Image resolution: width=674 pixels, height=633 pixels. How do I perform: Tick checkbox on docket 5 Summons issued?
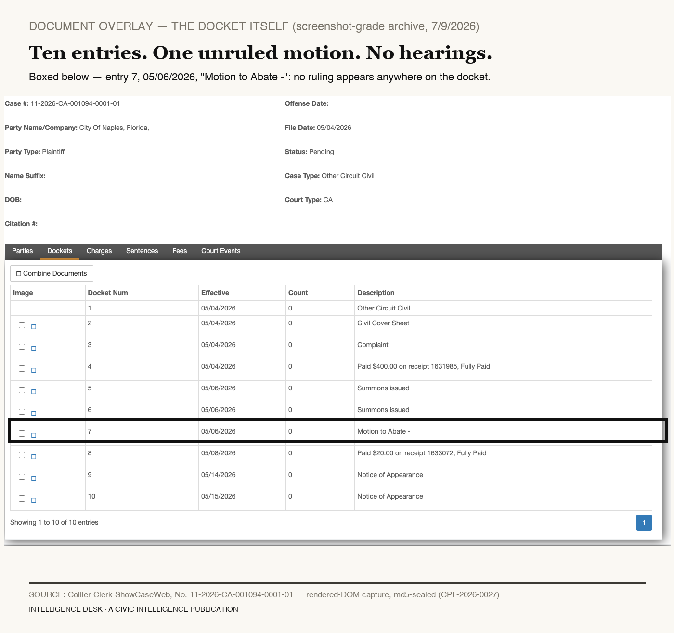[22, 390]
